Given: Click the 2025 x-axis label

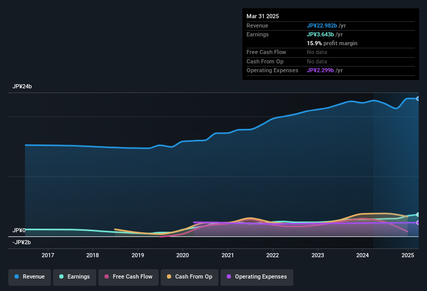Looking at the screenshot, I should click(408, 255).
